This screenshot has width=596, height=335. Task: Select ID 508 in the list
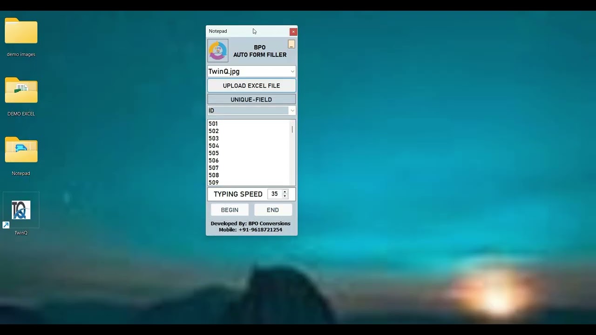(x=249, y=175)
